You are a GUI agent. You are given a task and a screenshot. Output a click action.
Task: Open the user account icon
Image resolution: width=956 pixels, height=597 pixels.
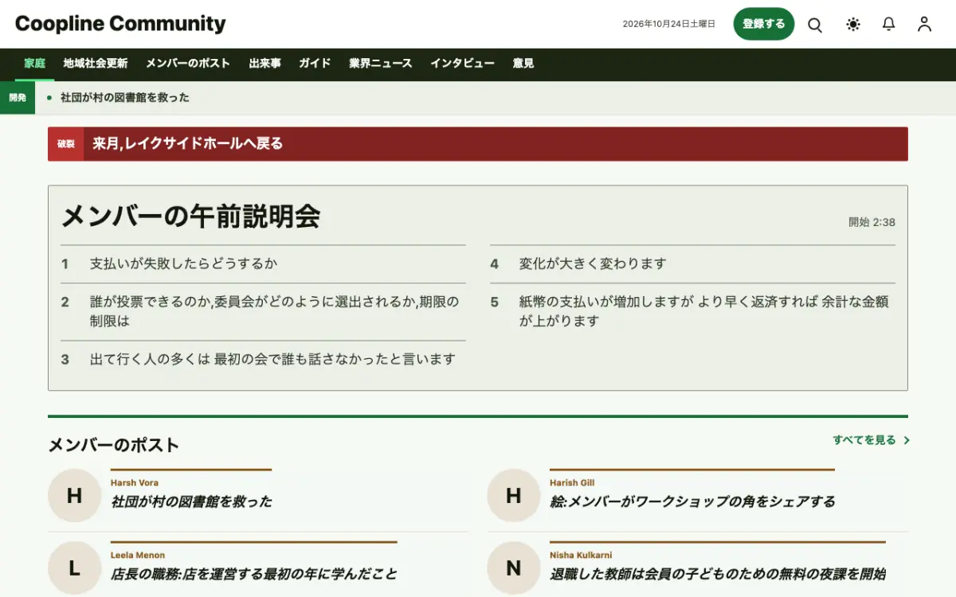pyautogui.click(x=924, y=25)
